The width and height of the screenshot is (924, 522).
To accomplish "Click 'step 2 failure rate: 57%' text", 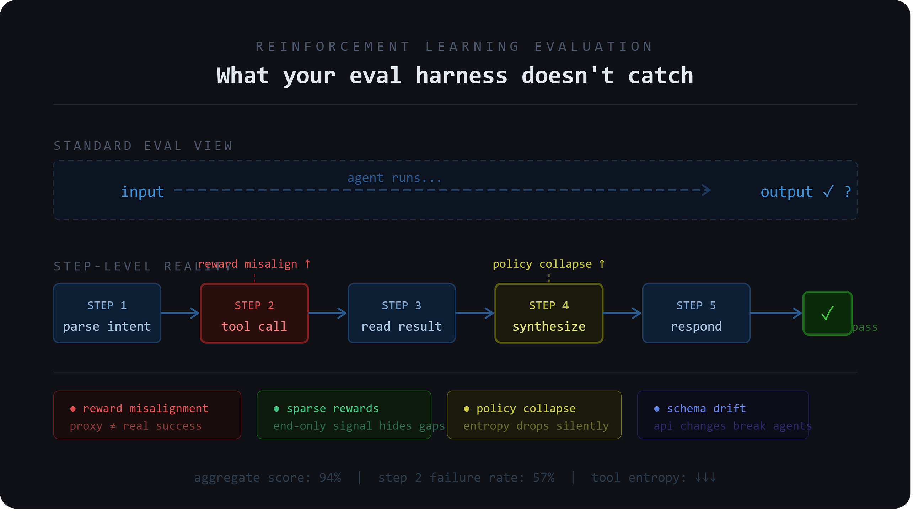I will tap(466, 478).
